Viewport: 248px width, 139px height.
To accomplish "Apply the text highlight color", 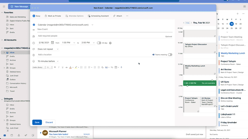I will (x=76, y=67).
